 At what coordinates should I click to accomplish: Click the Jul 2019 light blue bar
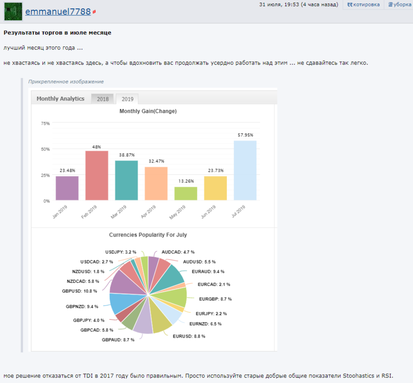(x=245, y=171)
